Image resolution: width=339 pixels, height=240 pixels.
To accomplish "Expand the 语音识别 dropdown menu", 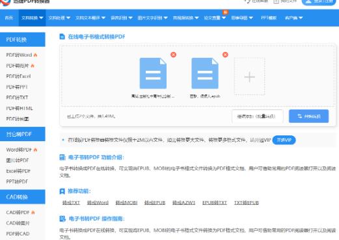I will click(x=122, y=18).
